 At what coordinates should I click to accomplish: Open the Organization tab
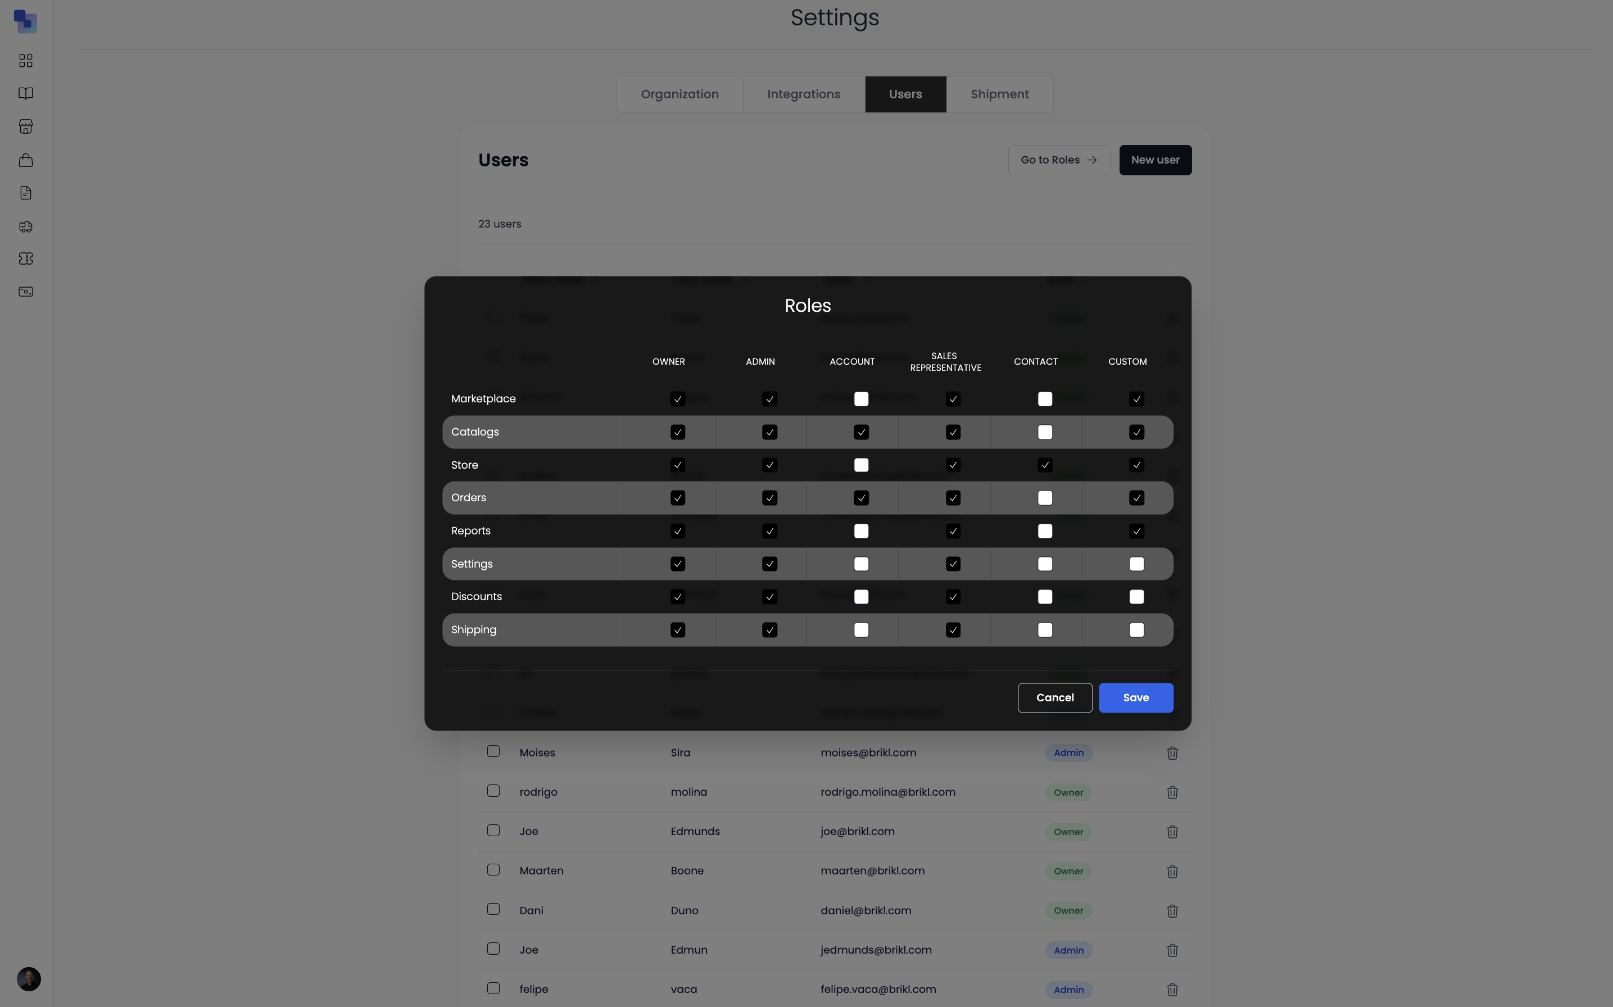coord(680,94)
